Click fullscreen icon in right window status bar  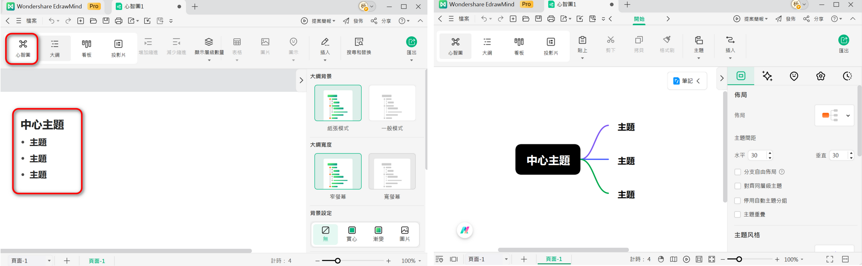click(x=830, y=259)
